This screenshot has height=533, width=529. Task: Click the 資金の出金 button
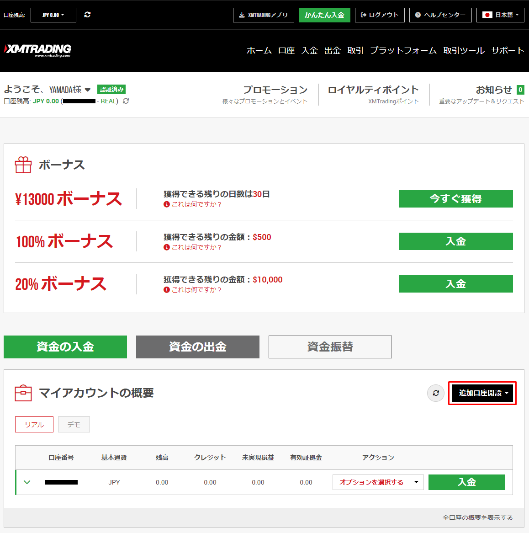point(198,346)
